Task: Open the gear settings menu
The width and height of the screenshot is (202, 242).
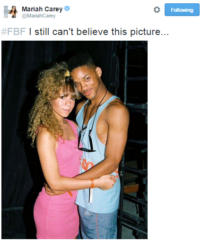Action: click(x=157, y=10)
